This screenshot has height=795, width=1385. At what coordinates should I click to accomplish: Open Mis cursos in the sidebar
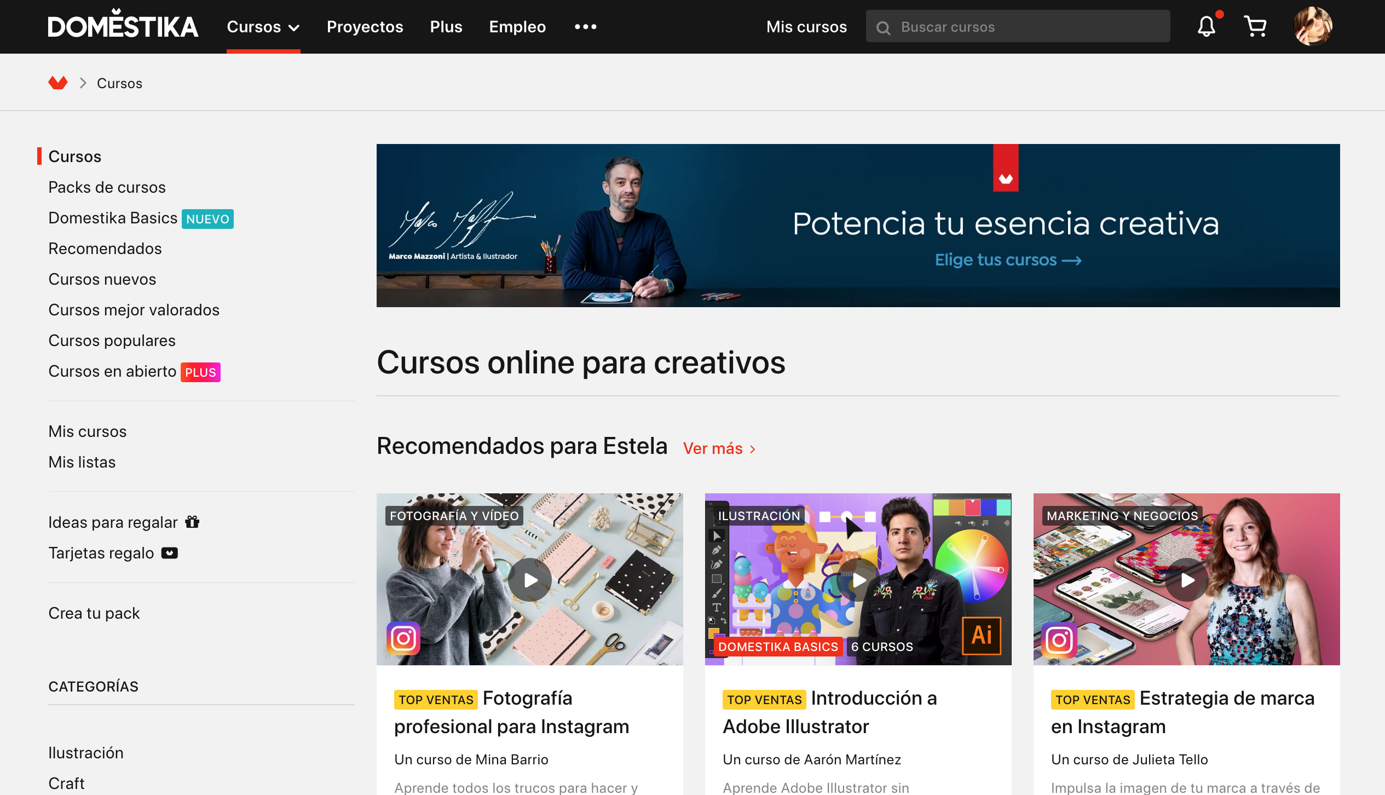coord(87,431)
